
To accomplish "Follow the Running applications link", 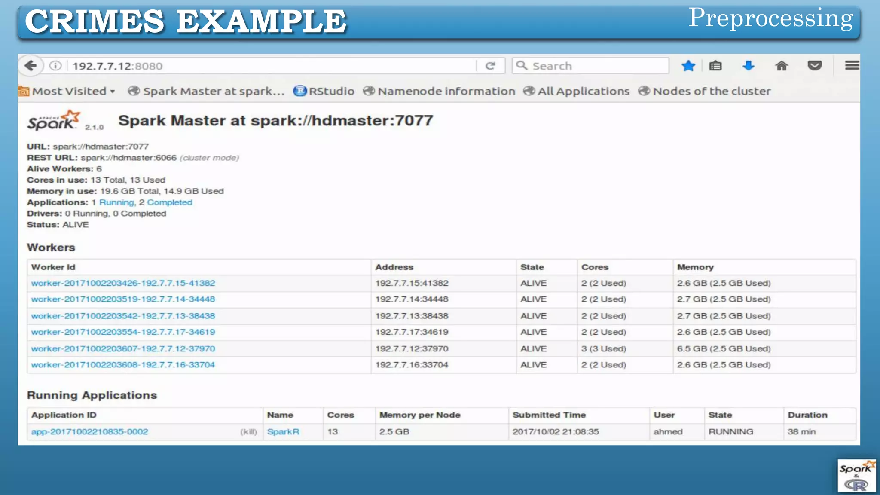I will tap(117, 202).
